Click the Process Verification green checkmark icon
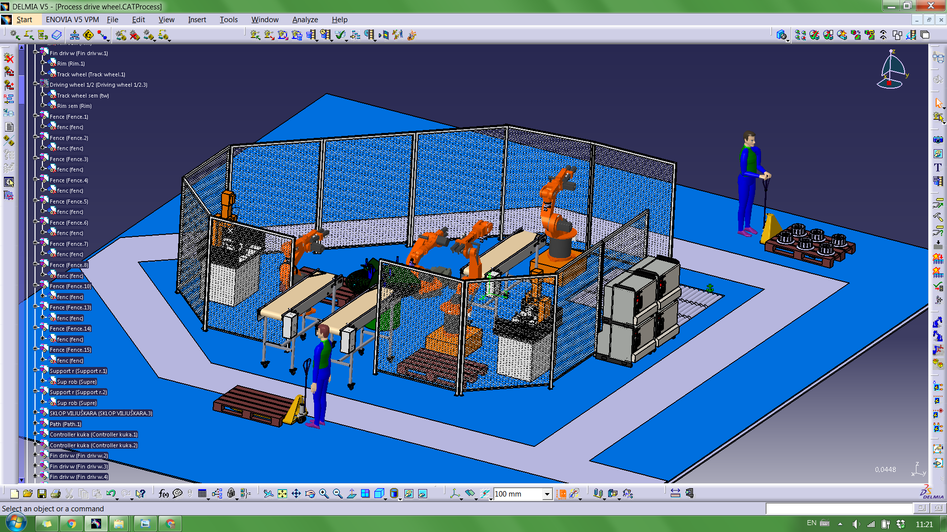 pyautogui.click(x=339, y=35)
